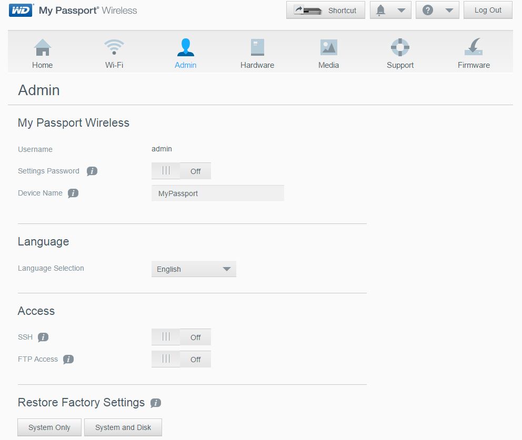The height and width of the screenshot is (440, 522).
Task: Toggle the Settings Password switch
Action: (x=181, y=171)
